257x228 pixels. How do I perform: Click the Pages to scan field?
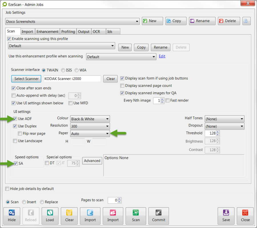pos(113,200)
